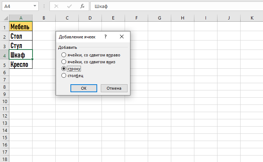The width and height of the screenshot is (263, 162).
Task: Open help for the insert cells dialog
Action: [105, 37]
